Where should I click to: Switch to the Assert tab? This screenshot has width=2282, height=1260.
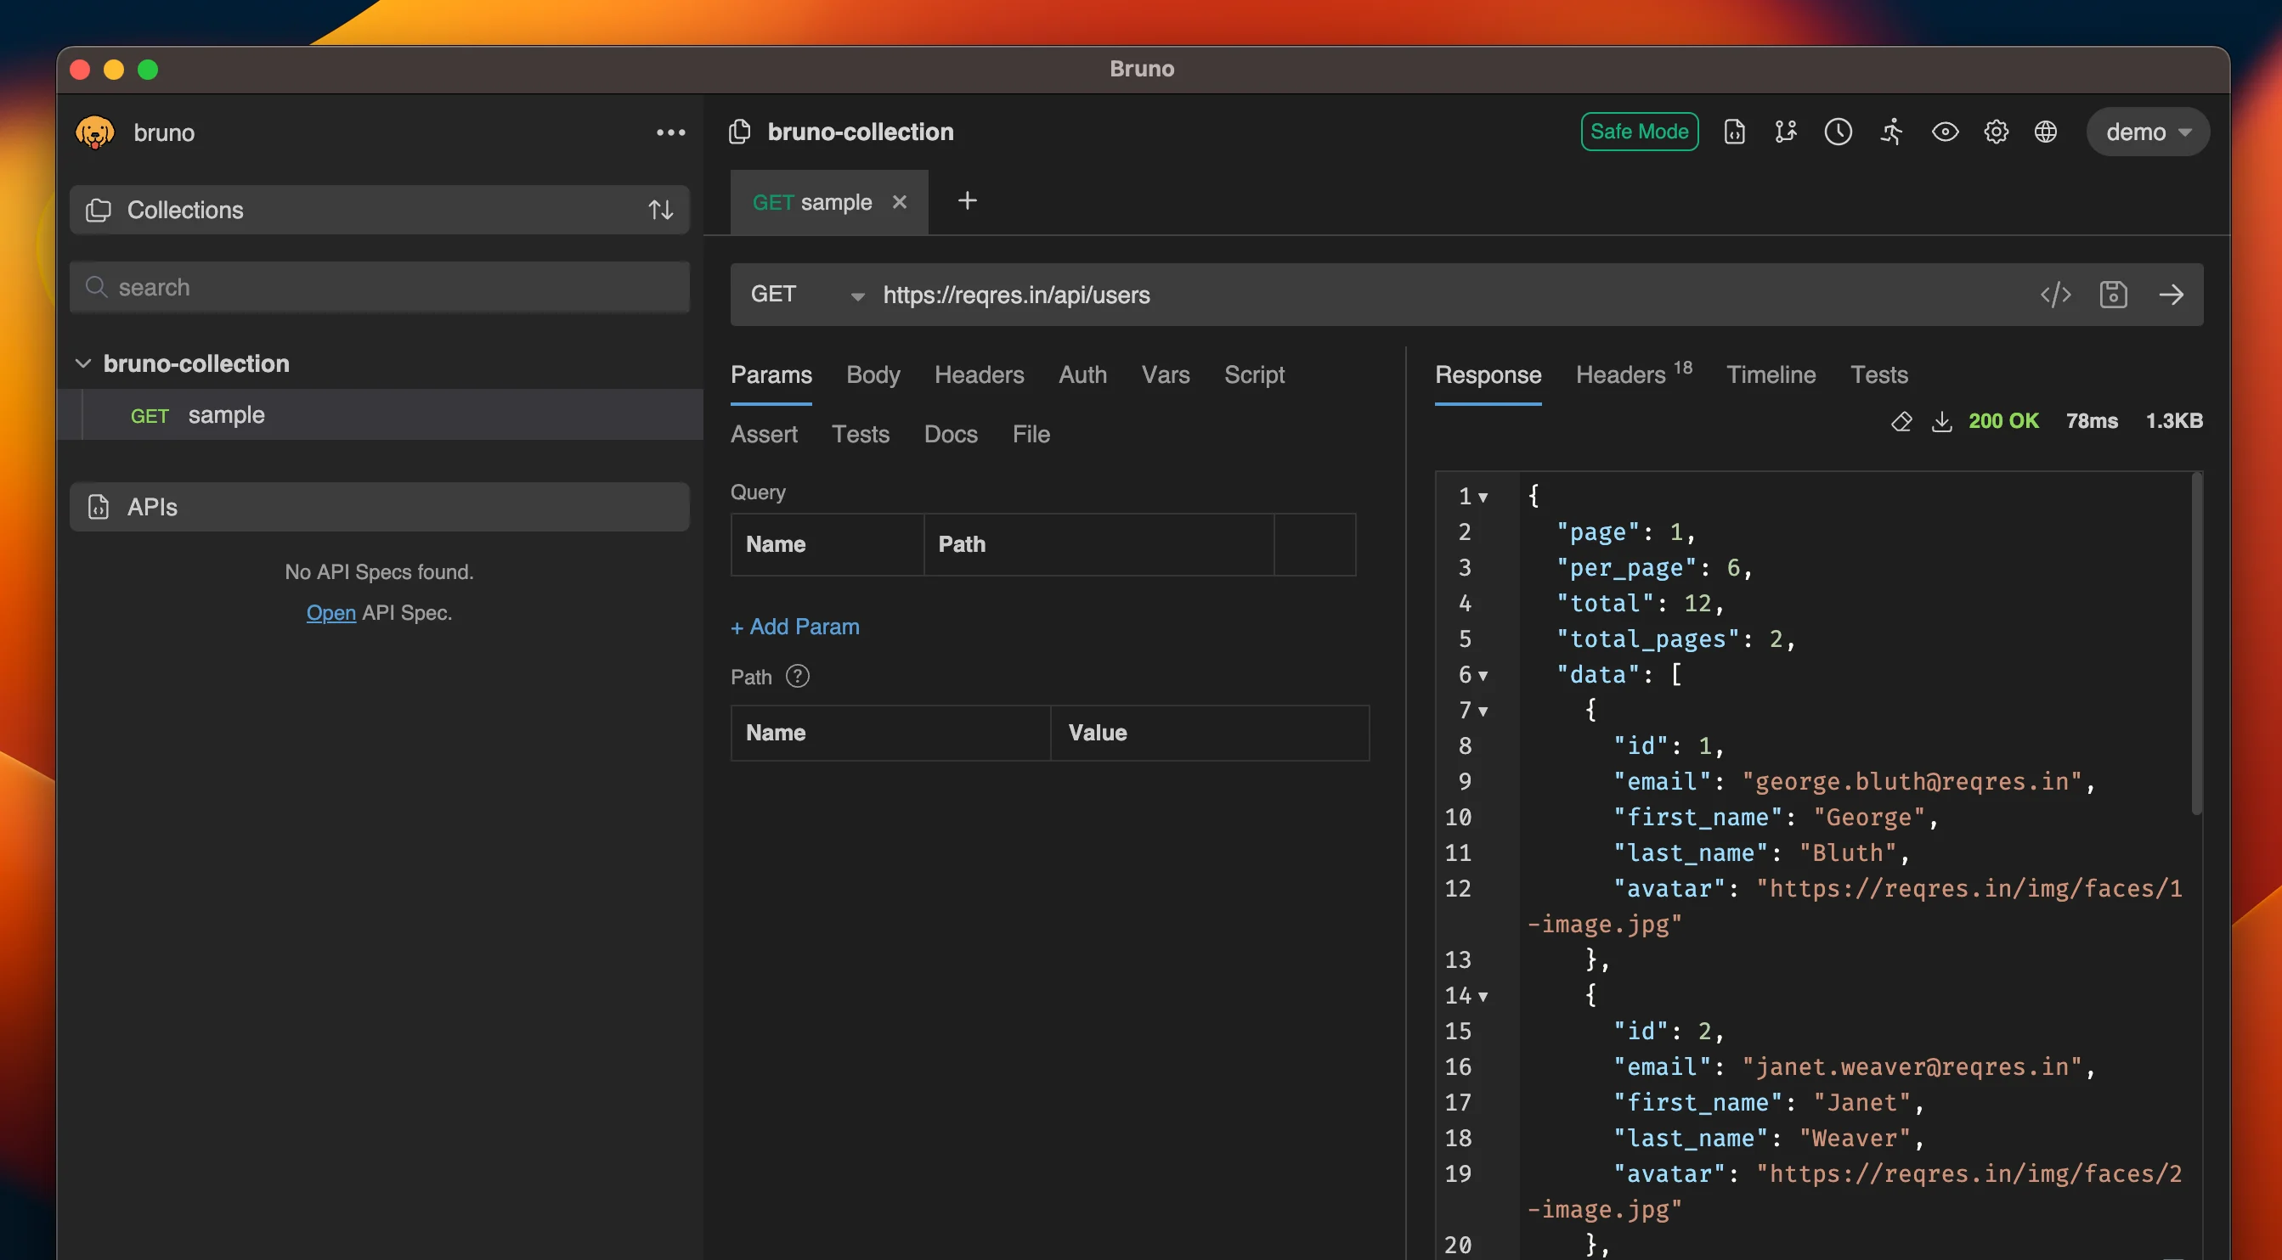tap(764, 434)
